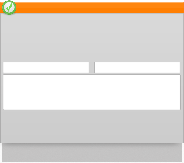The width and height of the screenshot is (184, 163).
Task: Click inside the large white text area
Action: coord(92,87)
